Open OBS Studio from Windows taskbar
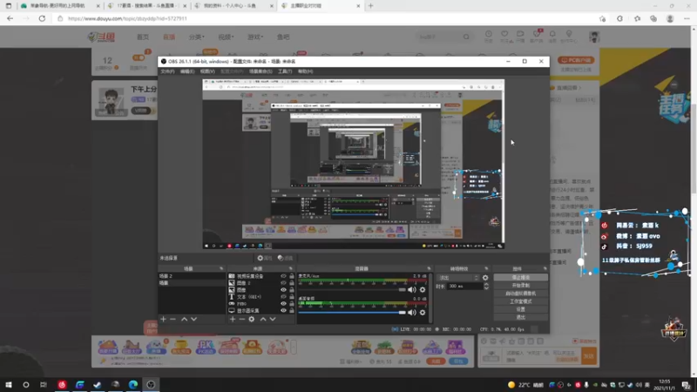The image size is (697, 392). click(x=151, y=384)
